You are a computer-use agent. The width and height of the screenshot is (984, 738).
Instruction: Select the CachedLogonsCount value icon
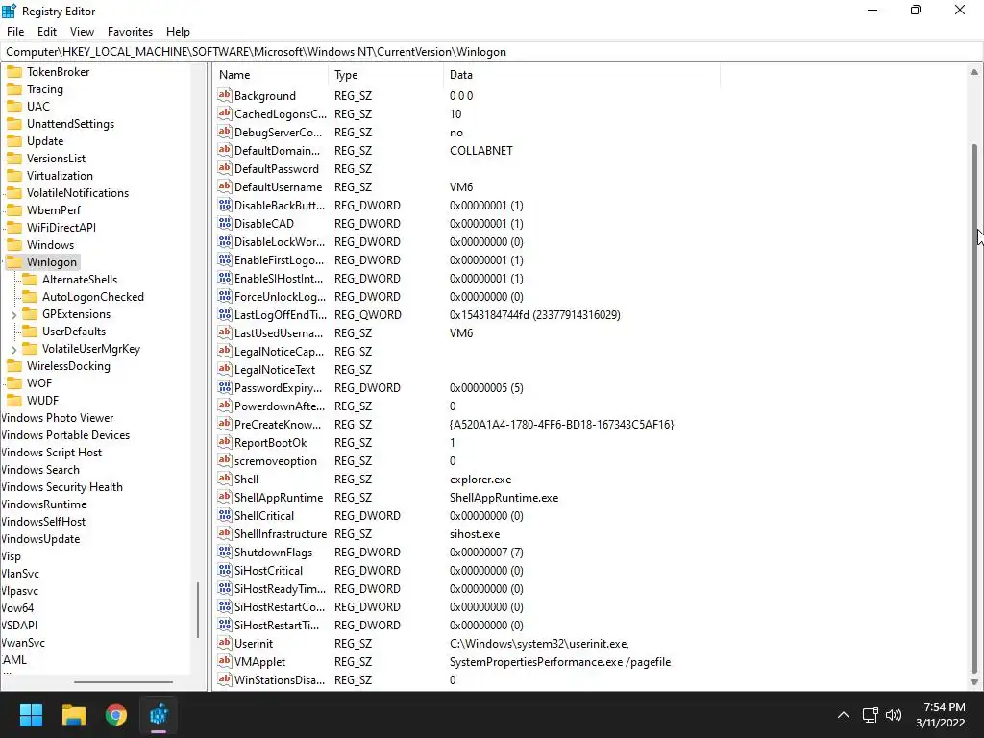coord(225,113)
